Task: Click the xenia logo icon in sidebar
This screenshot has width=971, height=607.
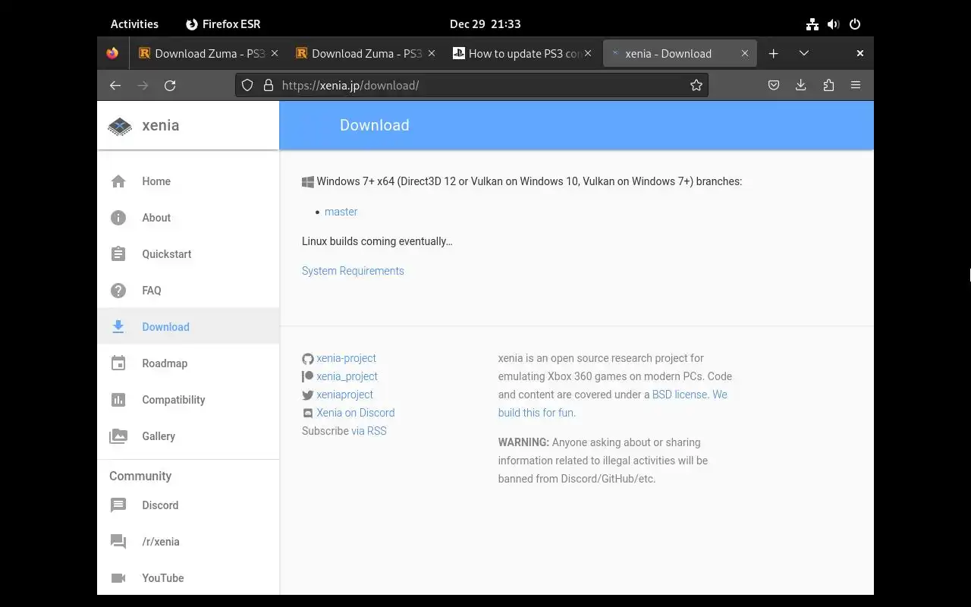Action: click(119, 126)
